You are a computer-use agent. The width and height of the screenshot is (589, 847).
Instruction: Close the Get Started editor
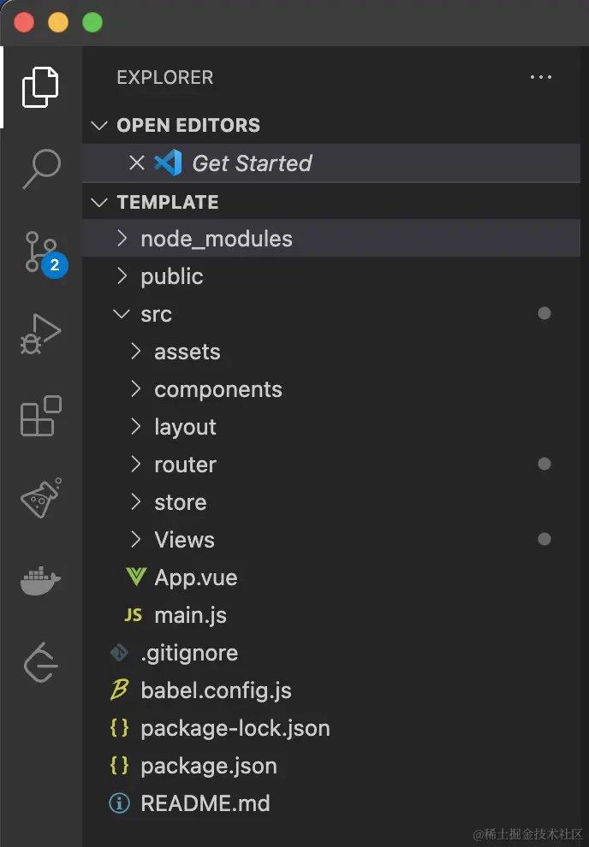click(136, 163)
